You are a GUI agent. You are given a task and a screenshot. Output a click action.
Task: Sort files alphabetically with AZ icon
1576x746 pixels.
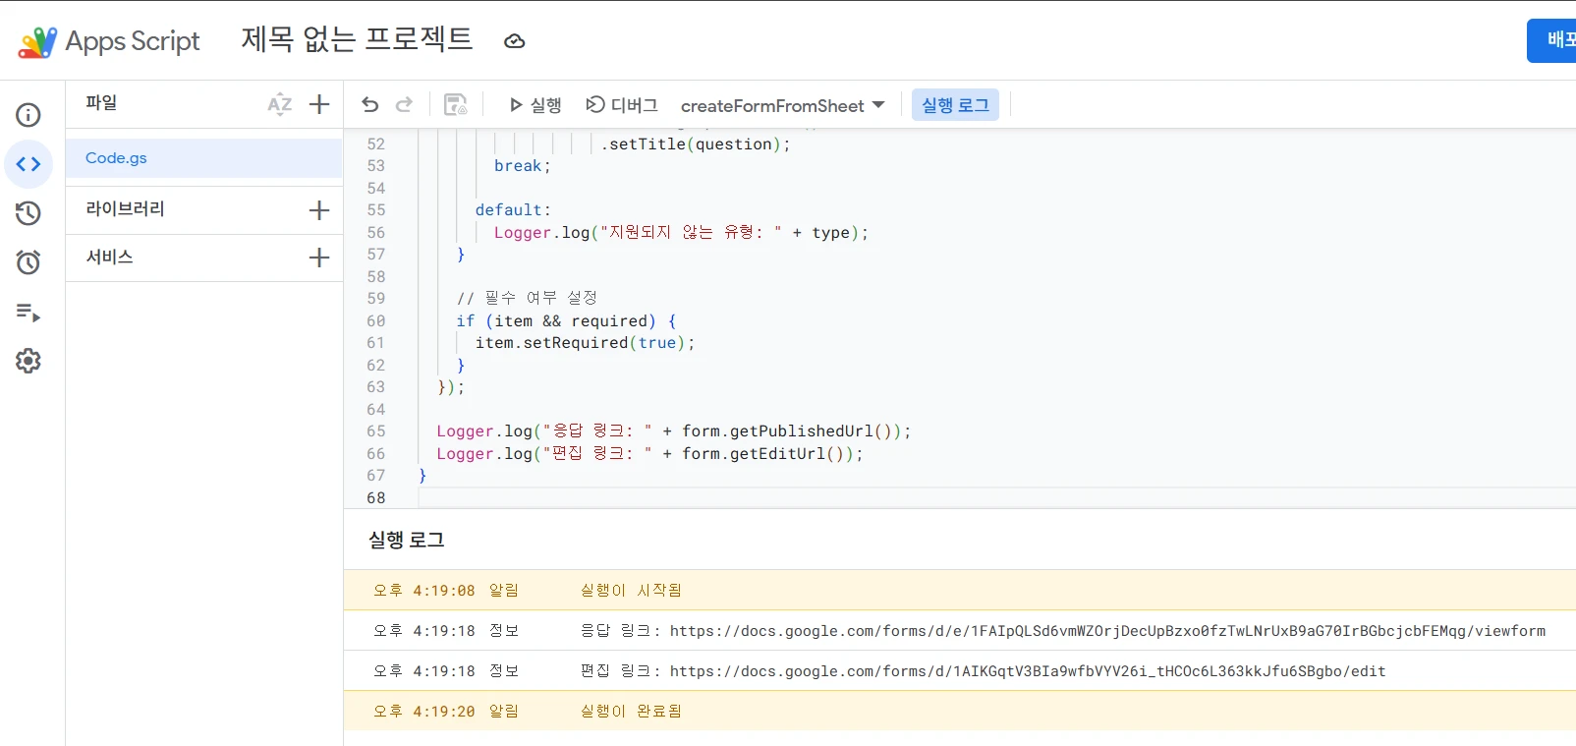pyautogui.click(x=280, y=104)
